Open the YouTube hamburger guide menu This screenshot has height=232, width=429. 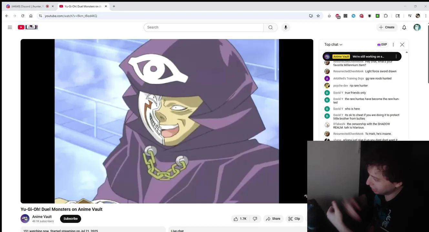pos(10,27)
